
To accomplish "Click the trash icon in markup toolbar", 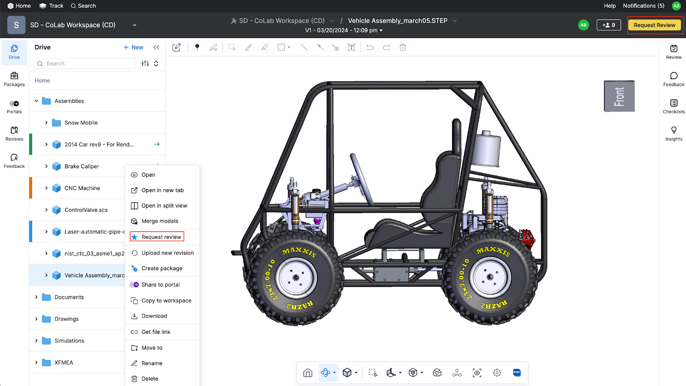I will coord(403,47).
